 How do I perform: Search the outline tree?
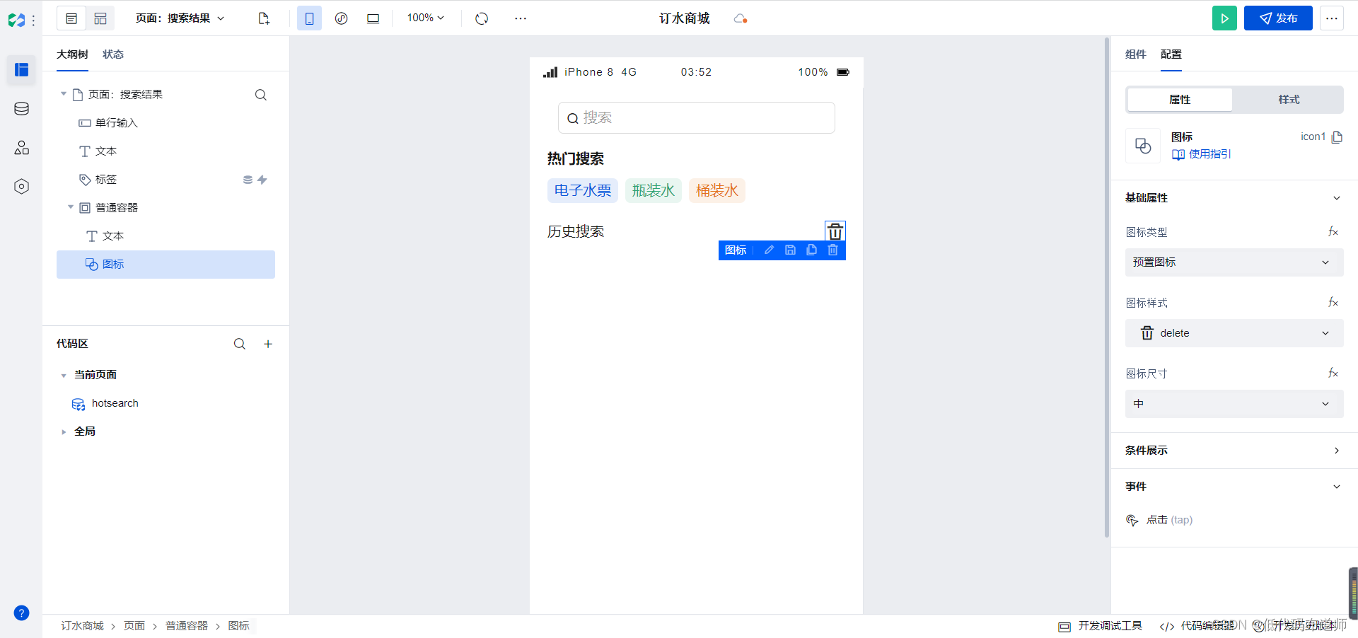pos(260,95)
